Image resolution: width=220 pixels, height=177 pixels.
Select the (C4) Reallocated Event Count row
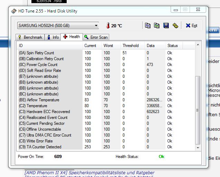(106, 118)
